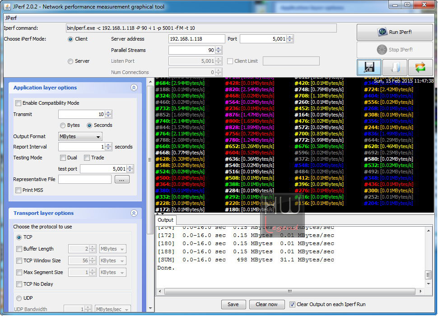Select Bytes as the transmit unit

63,125
